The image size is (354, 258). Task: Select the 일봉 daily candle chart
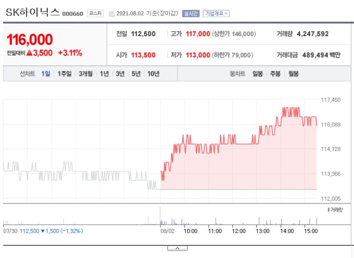point(258,74)
